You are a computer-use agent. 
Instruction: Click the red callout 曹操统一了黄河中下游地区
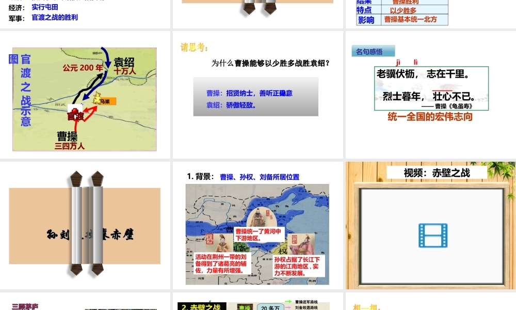coord(259,235)
